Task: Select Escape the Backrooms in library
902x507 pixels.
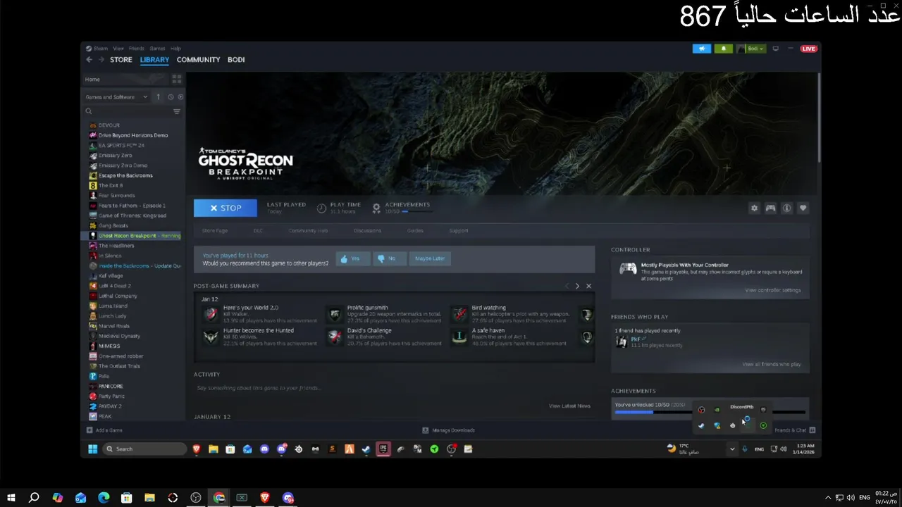Action: pyautogui.click(x=125, y=175)
